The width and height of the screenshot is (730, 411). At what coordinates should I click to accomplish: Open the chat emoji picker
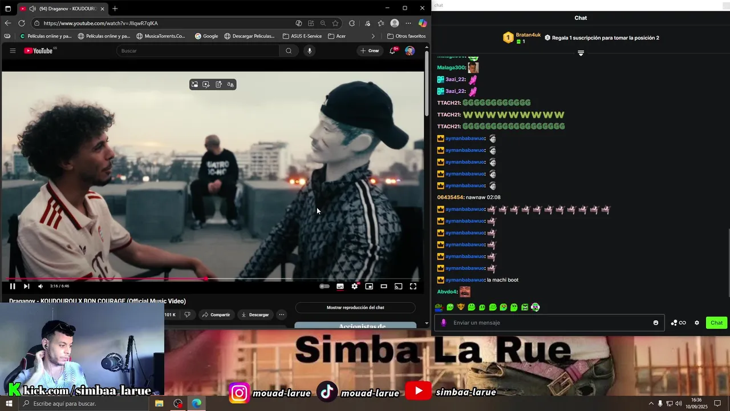pos(656,323)
